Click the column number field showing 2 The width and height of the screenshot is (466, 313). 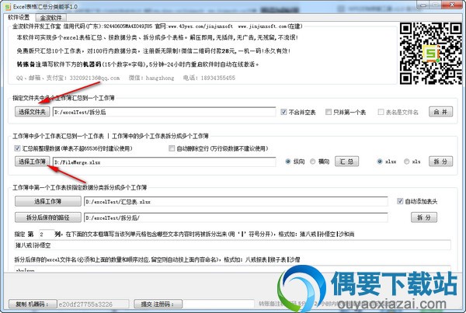[46, 235]
